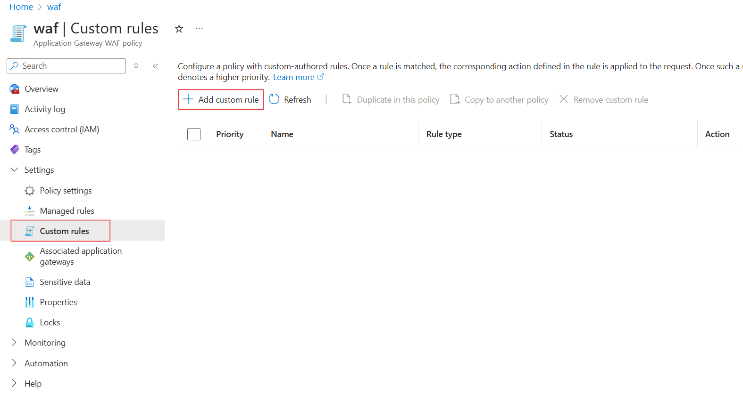The width and height of the screenshot is (743, 396).
Task: Click the Tags icon in sidebar
Action: point(15,150)
